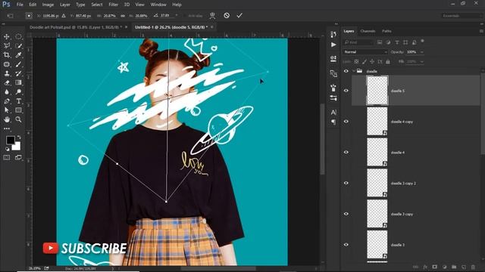Open the Filter menu
Image resolution: width=485 pixels, height=272 pixels.
(x=113, y=5)
